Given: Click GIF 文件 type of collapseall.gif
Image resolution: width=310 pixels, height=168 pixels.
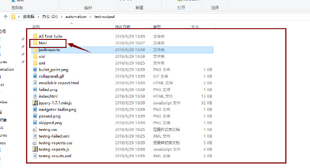Looking at the screenshot, I should 160,76.
